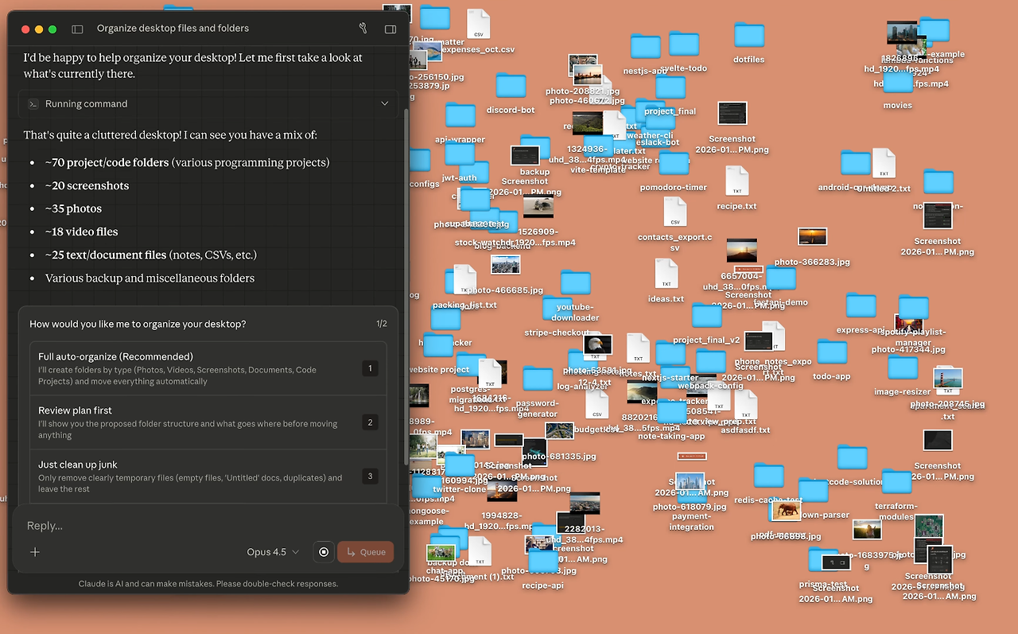Select the bald eagle photo thumbnail
The width and height of the screenshot is (1018, 634).
tap(598, 344)
